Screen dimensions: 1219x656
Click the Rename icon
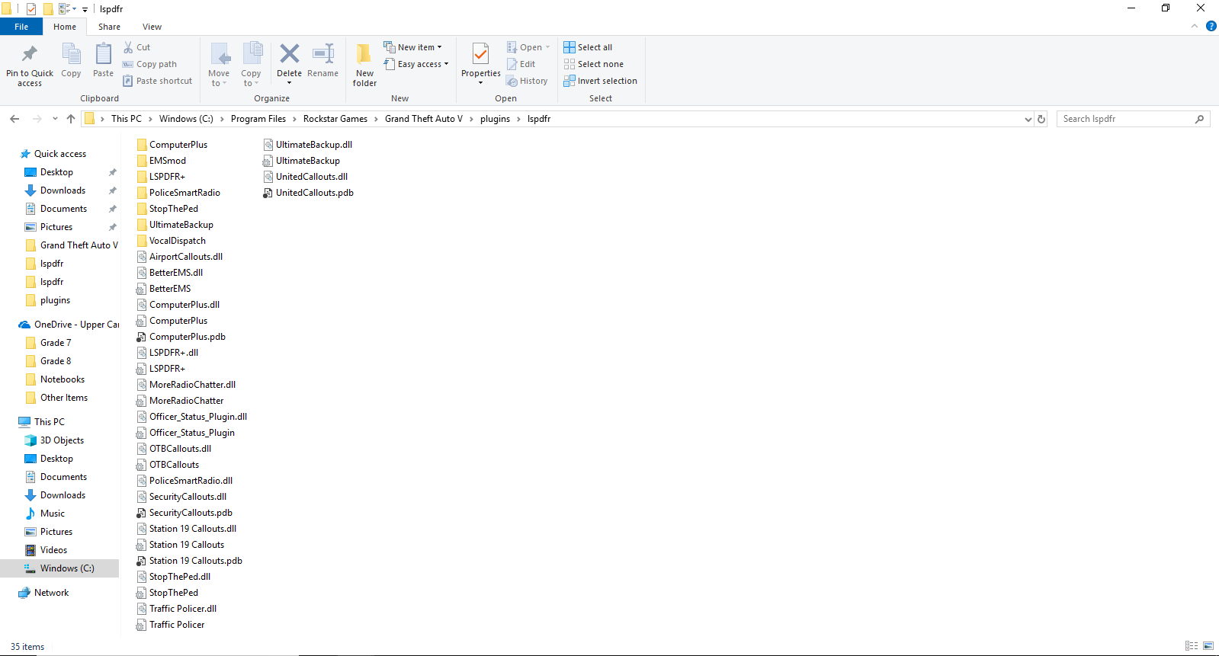323,53
